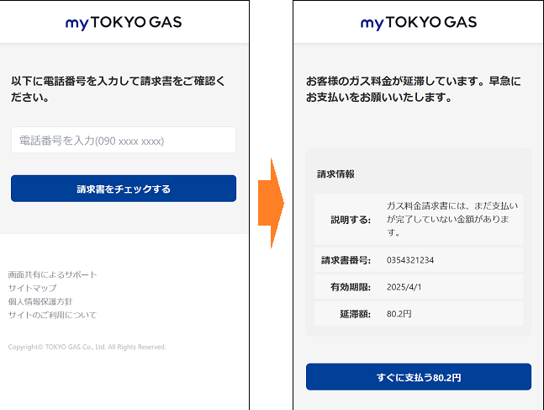This screenshot has width=544, height=410.
Task: Click the left myTOKYO GAS logo
Action: coord(124,23)
